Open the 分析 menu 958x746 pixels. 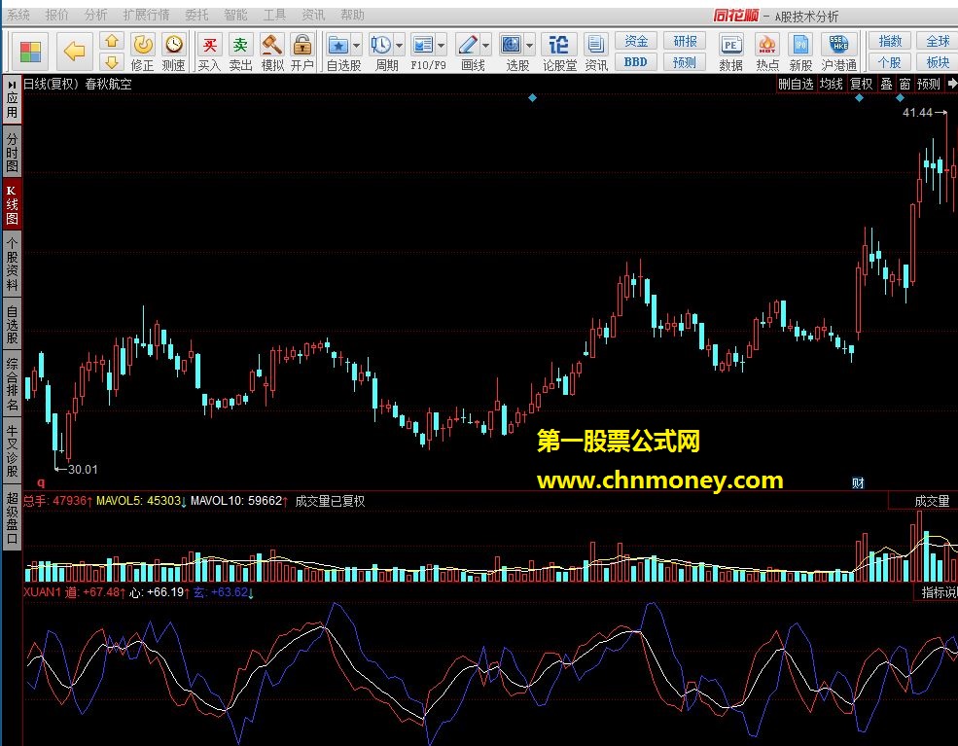pyautogui.click(x=96, y=14)
